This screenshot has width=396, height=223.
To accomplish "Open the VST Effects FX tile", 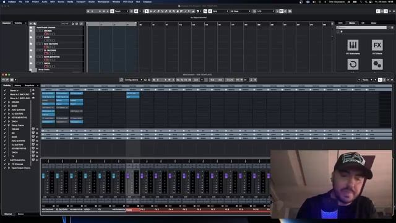I will pos(377,45).
